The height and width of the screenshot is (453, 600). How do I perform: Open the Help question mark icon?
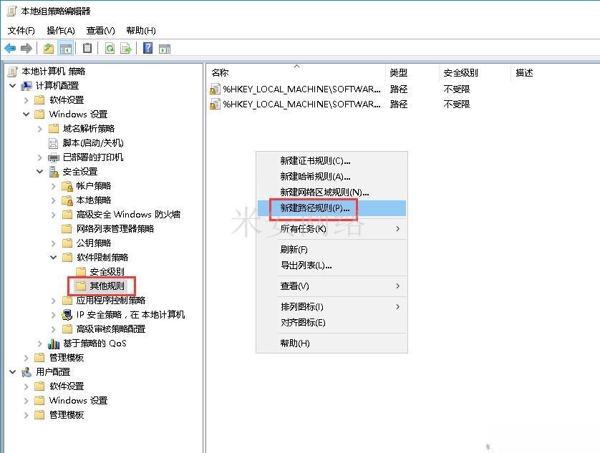tap(147, 48)
